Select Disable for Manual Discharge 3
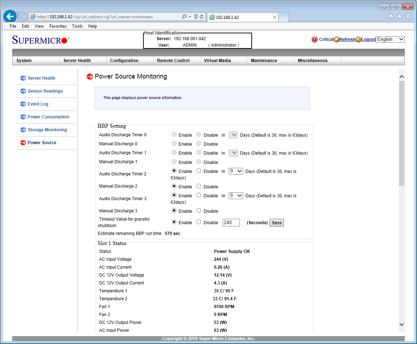This screenshot has height=344, width=417. coord(199,211)
